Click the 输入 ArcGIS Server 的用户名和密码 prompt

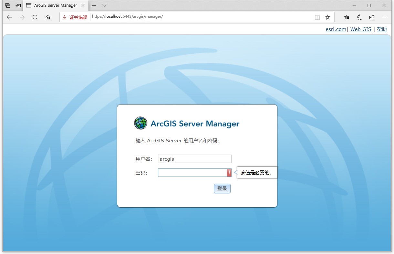coord(177,141)
